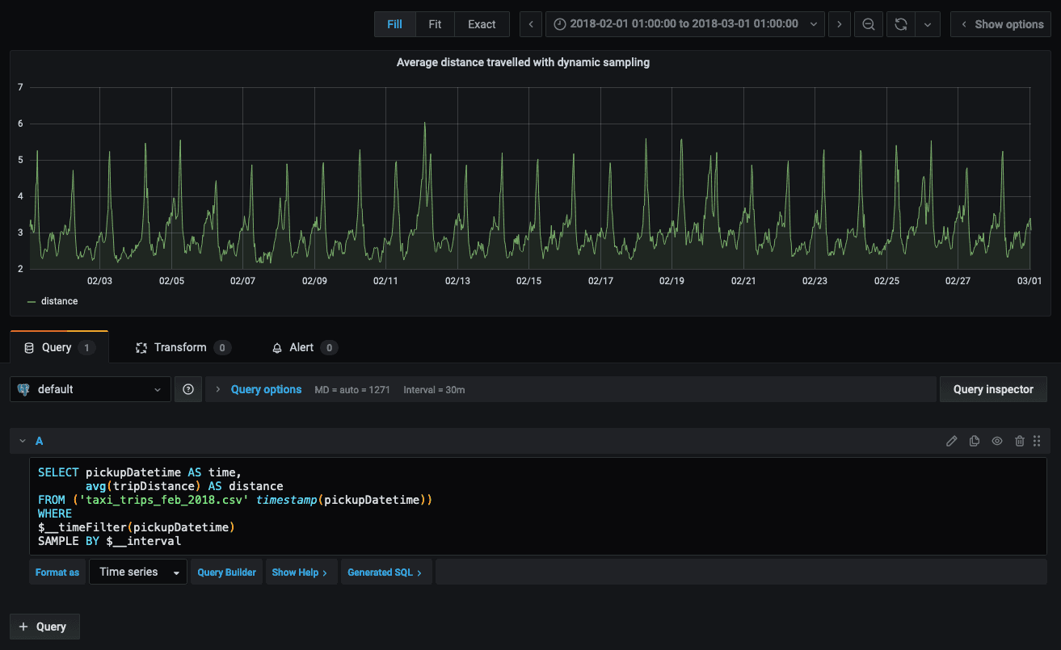The width and height of the screenshot is (1061, 650).
Task: Click the edit pencil icon on query A
Action: pyautogui.click(x=952, y=441)
